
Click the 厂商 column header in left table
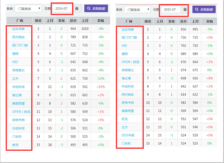point(19,21)
